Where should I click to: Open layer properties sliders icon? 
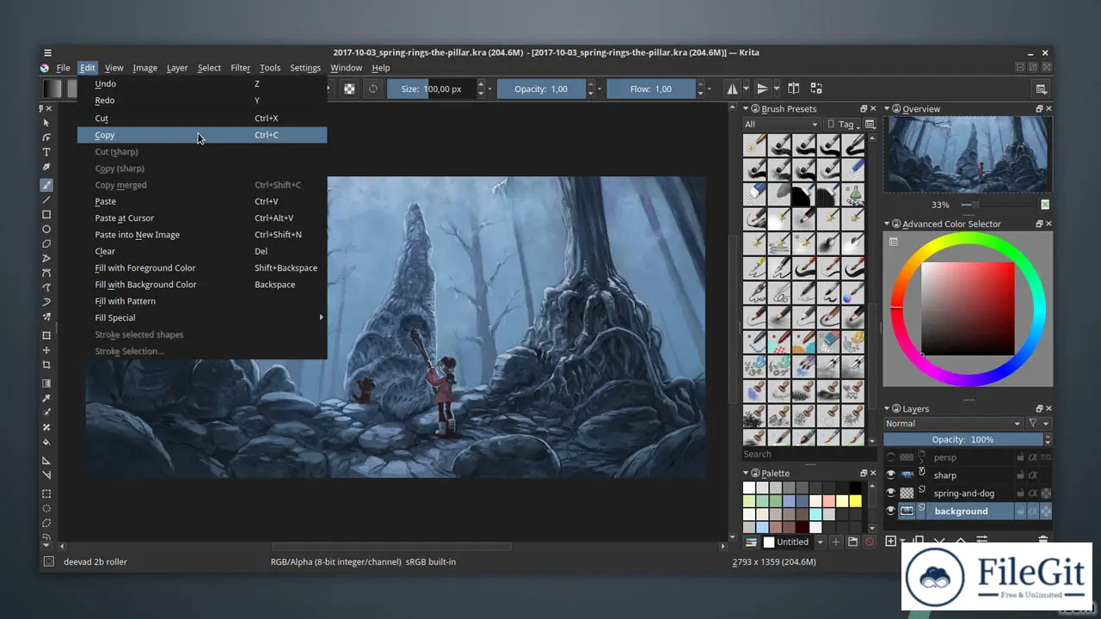(x=981, y=541)
